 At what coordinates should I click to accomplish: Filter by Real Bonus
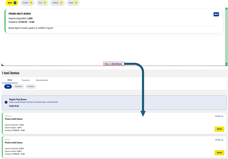tap(18, 86)
